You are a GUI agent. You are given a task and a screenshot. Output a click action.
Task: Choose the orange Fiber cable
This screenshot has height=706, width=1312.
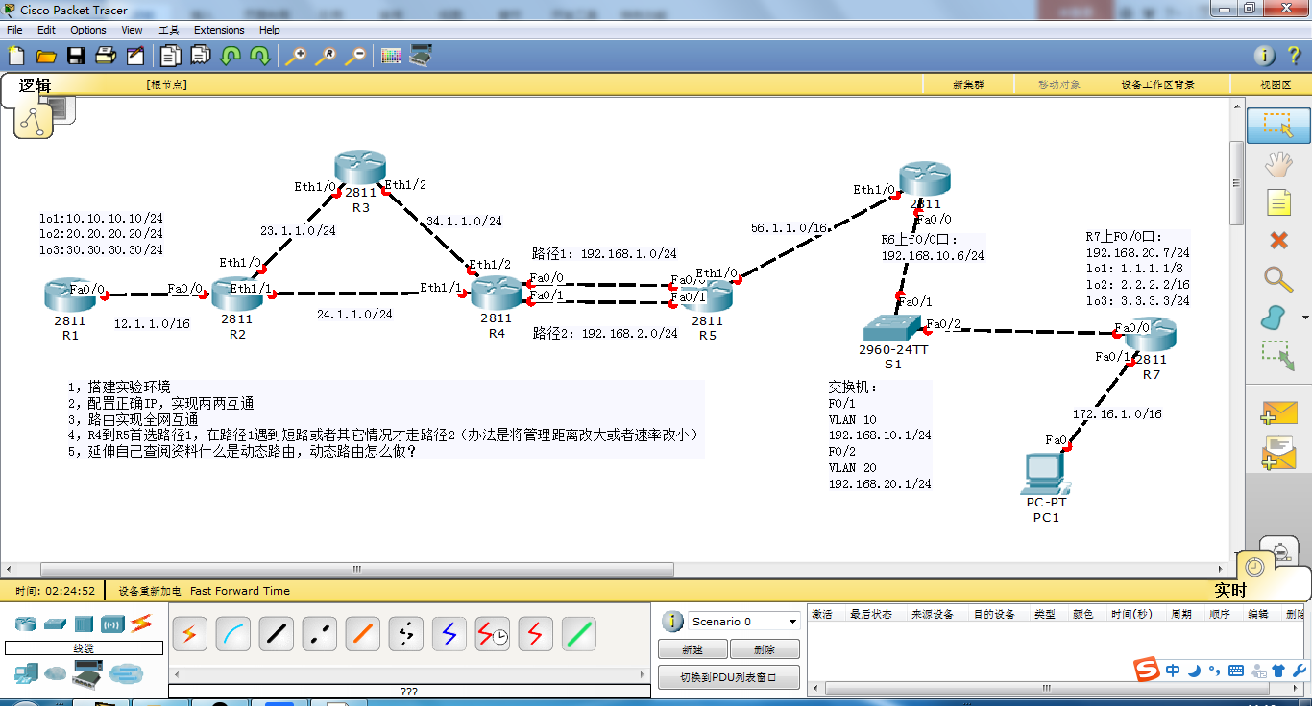[x=363, y=634]
